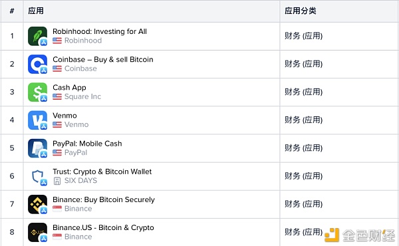
Task: Select the Coinbase app icon
Action: click(37, 64)
